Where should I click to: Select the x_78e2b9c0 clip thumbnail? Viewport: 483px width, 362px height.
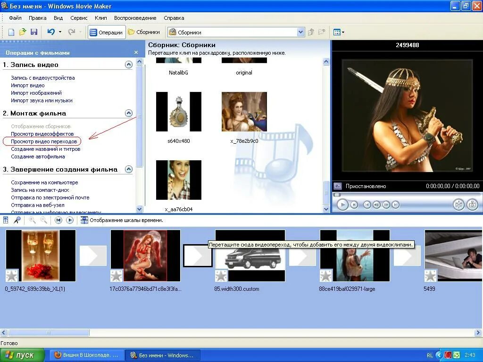point(244,111)
